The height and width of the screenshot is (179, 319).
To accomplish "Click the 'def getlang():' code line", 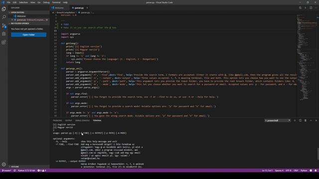I will [70, 43].
